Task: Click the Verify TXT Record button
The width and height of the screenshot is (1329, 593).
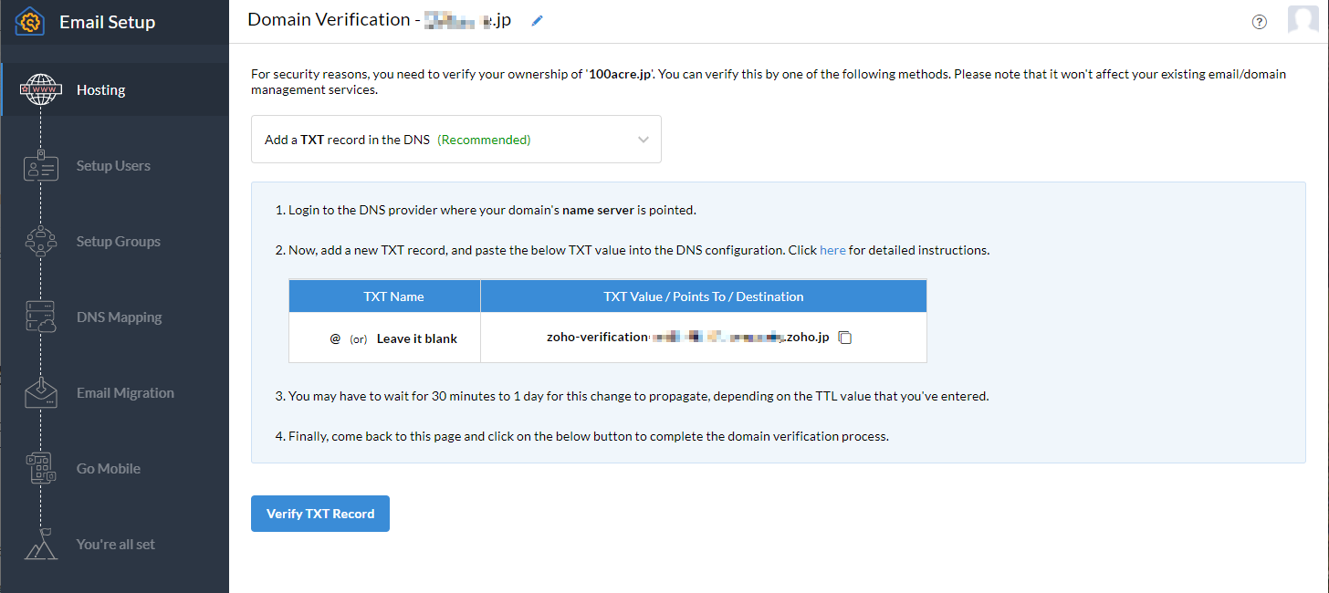Action: point(320,514)
